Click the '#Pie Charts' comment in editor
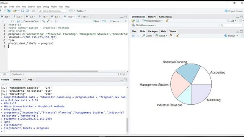 [x=17, y=31]
